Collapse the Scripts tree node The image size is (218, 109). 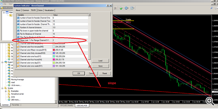[3, 88]
